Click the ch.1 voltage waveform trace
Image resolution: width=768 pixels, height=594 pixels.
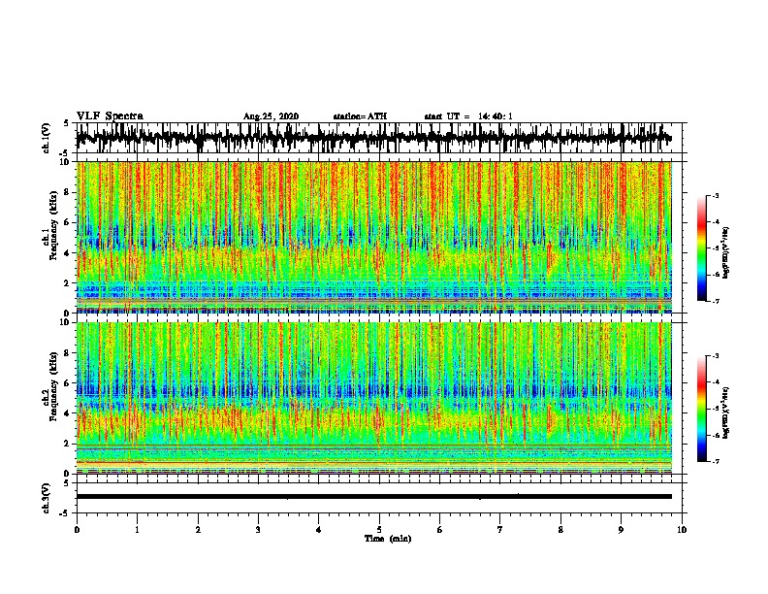(373, 138)
